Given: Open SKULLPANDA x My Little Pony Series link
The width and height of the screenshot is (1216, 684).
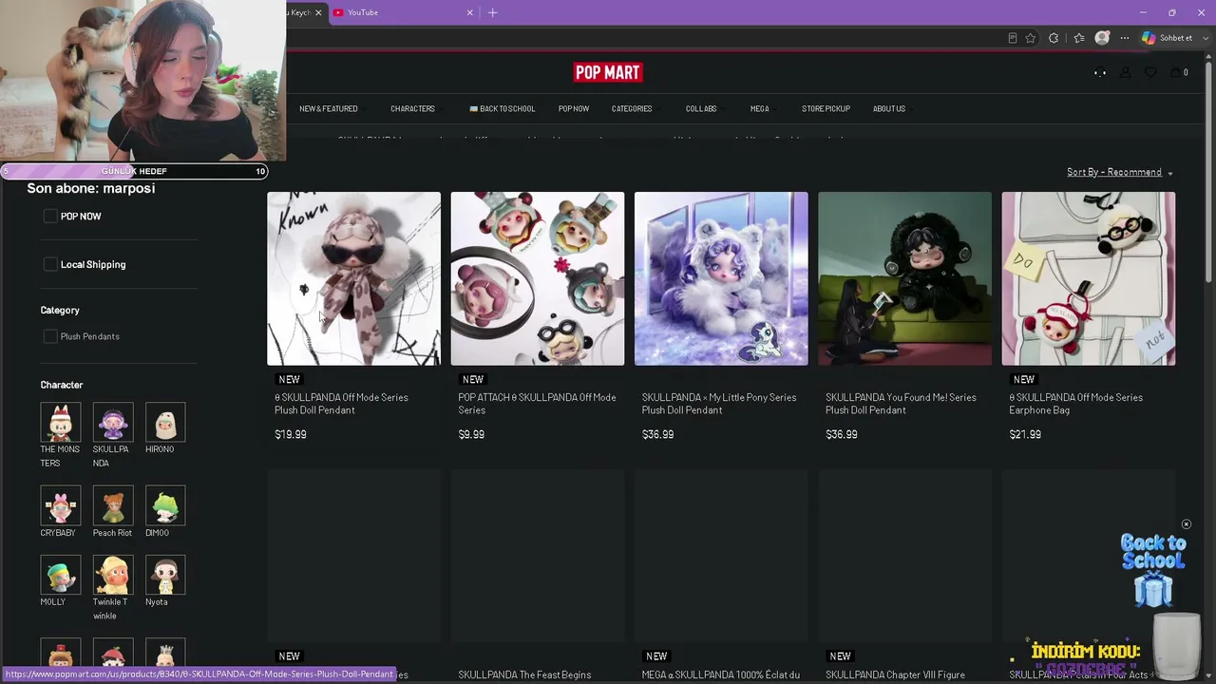Looking at the screenshot, I should (x=719, y=404).
